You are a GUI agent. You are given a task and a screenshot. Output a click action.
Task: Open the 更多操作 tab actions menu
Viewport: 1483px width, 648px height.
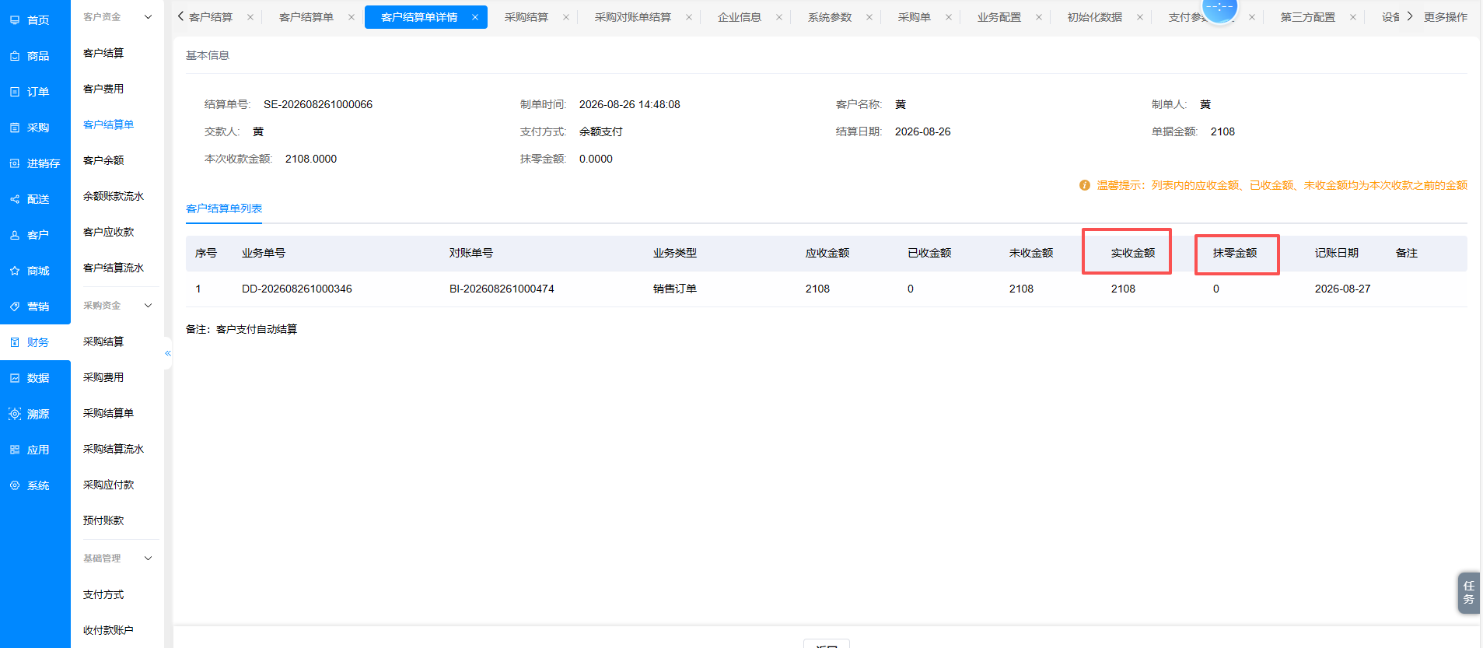[x=1446, y=17]
